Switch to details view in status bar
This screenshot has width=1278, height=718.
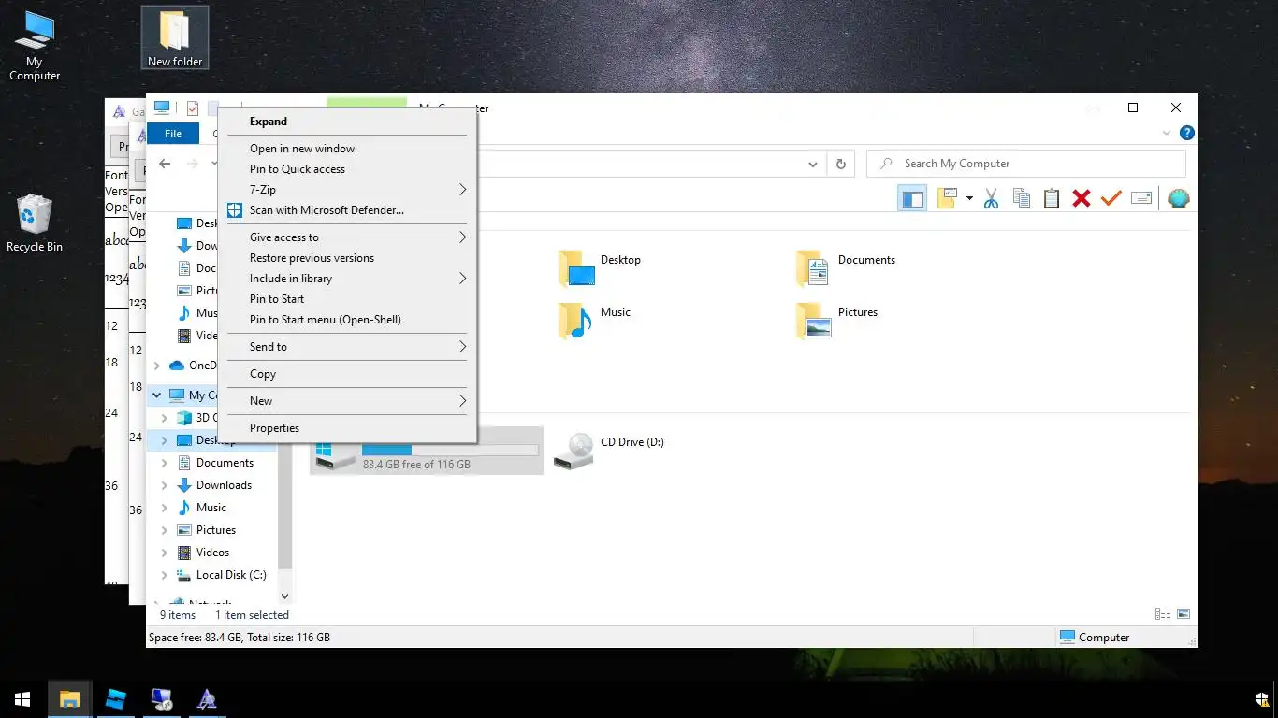(1163, 614)
